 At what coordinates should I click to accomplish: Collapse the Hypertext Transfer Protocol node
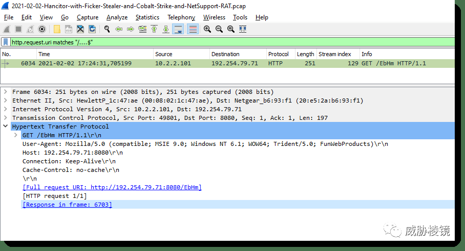5,126
